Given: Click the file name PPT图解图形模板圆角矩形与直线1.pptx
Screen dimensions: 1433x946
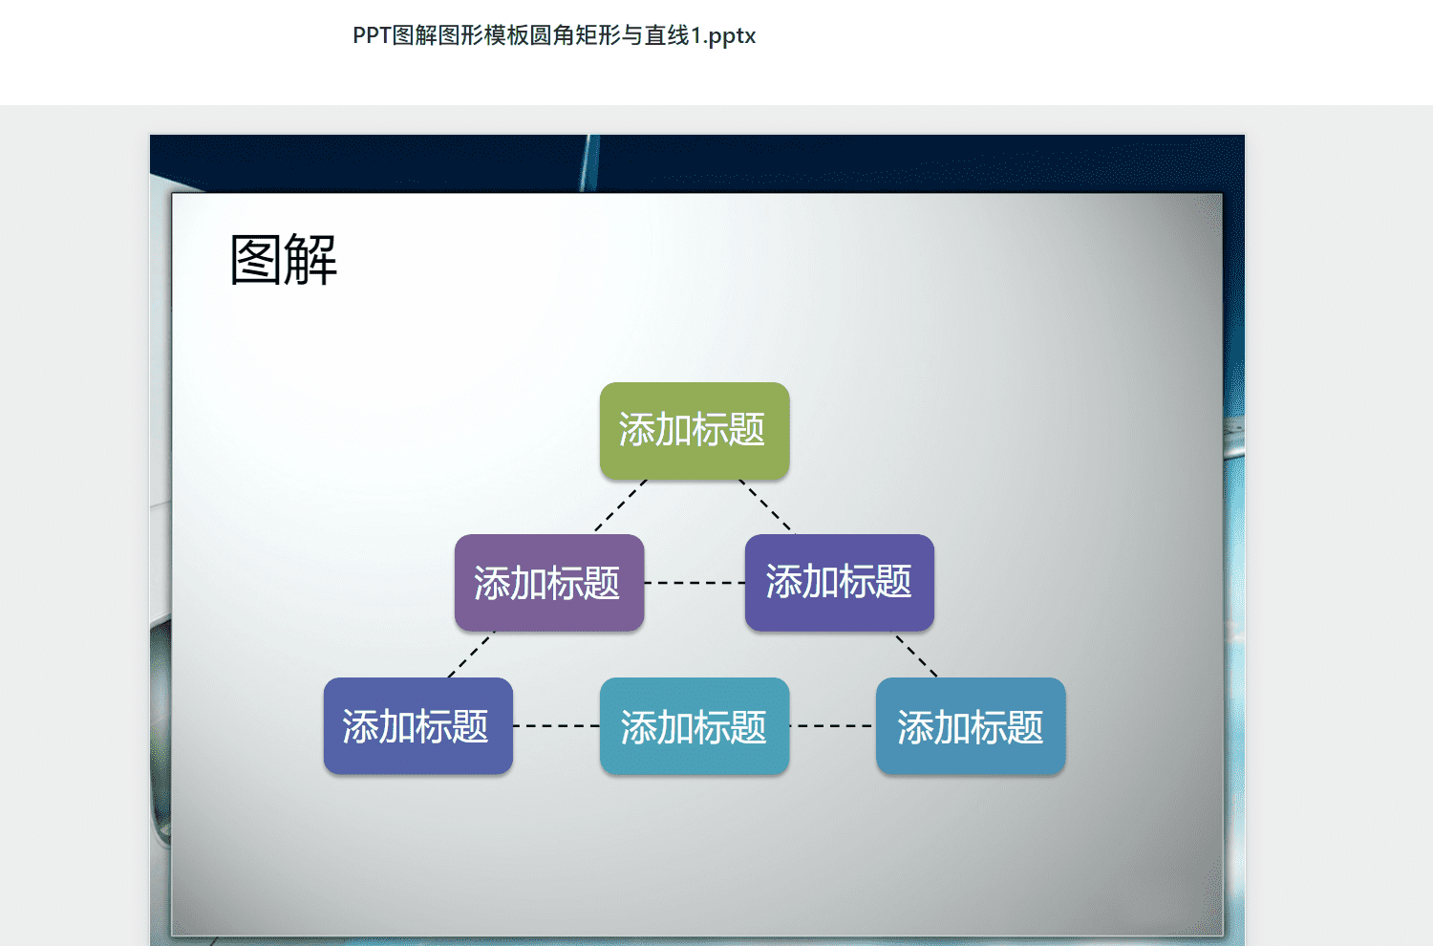Looking at the screenshot, I should 554,36.
